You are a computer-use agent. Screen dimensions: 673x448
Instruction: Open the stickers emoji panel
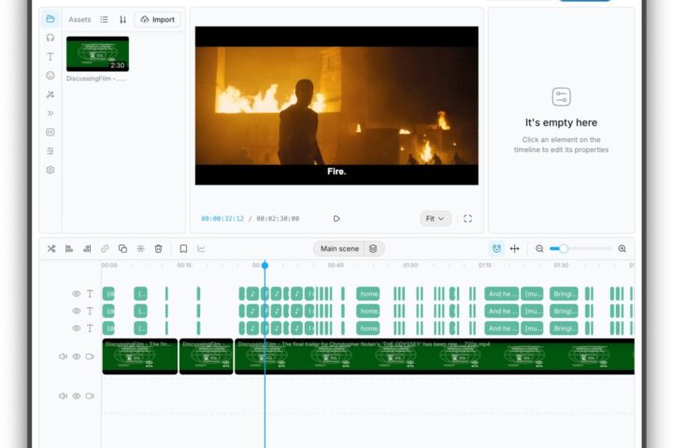[50, 76]
